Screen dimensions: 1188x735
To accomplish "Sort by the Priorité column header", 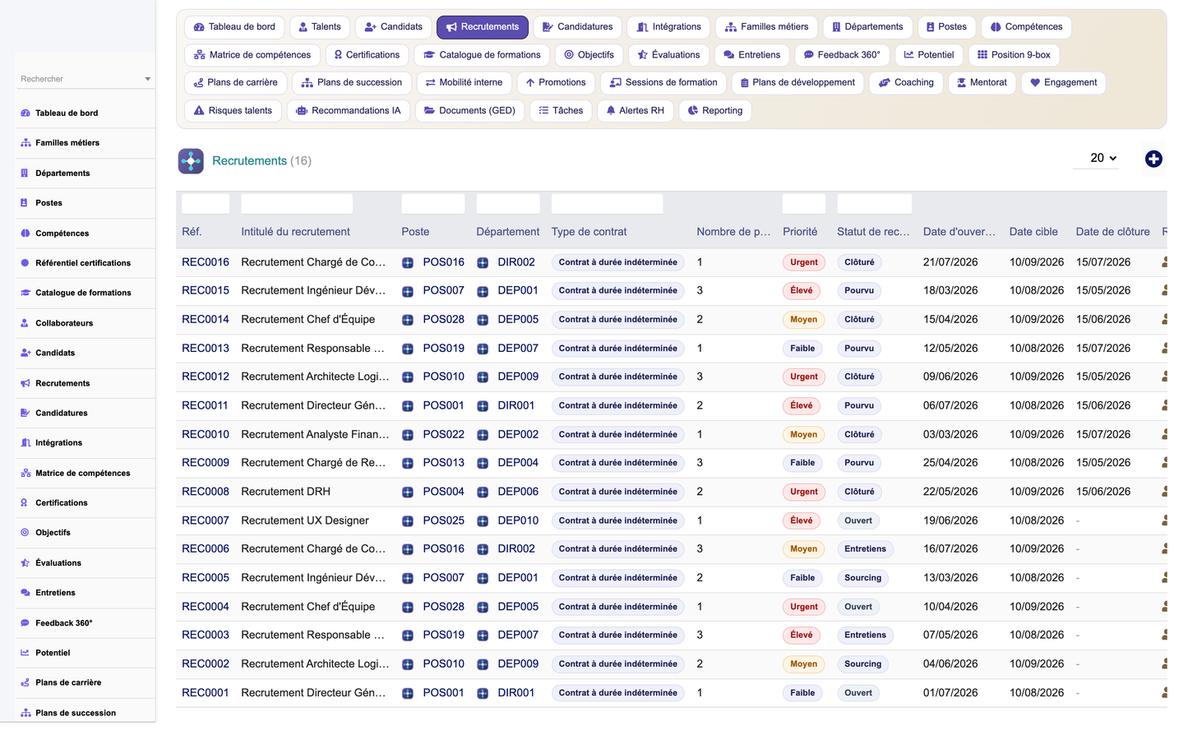I will pyautogui.click(x=800, y=232).
